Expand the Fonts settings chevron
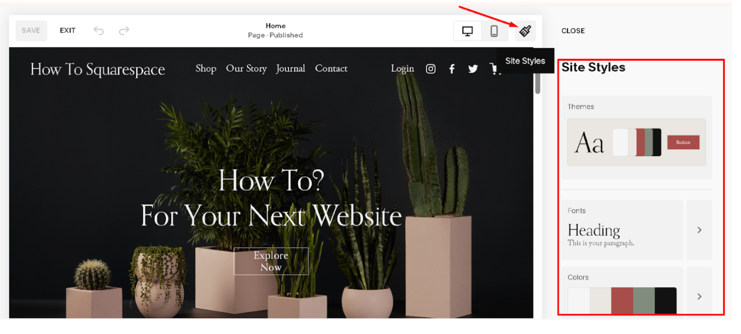741x334 pixels. click(699, 230)
